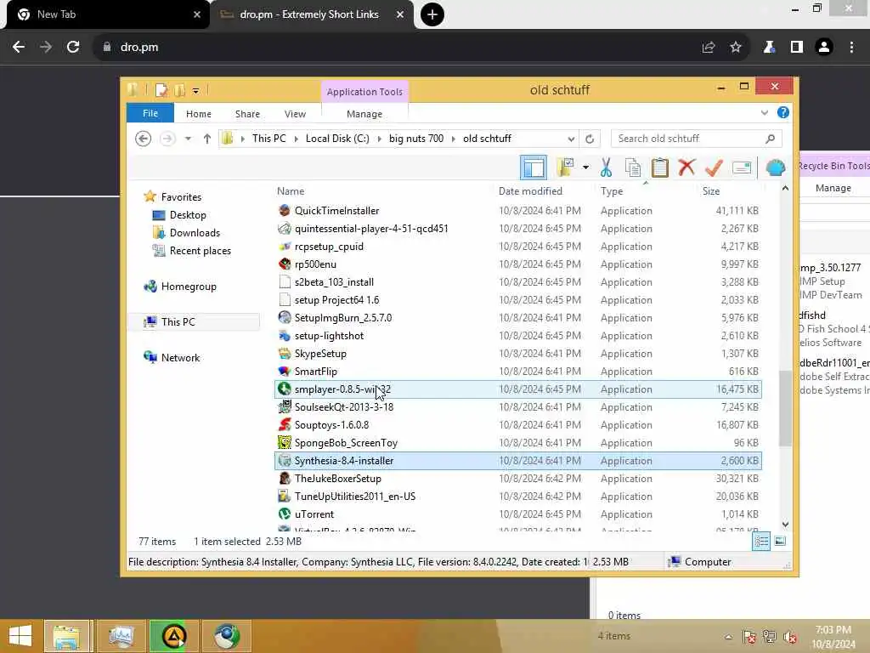Open Desktop in Favorites
The height and width of the screenshot is (653, 870).
(x=188, y=215)
